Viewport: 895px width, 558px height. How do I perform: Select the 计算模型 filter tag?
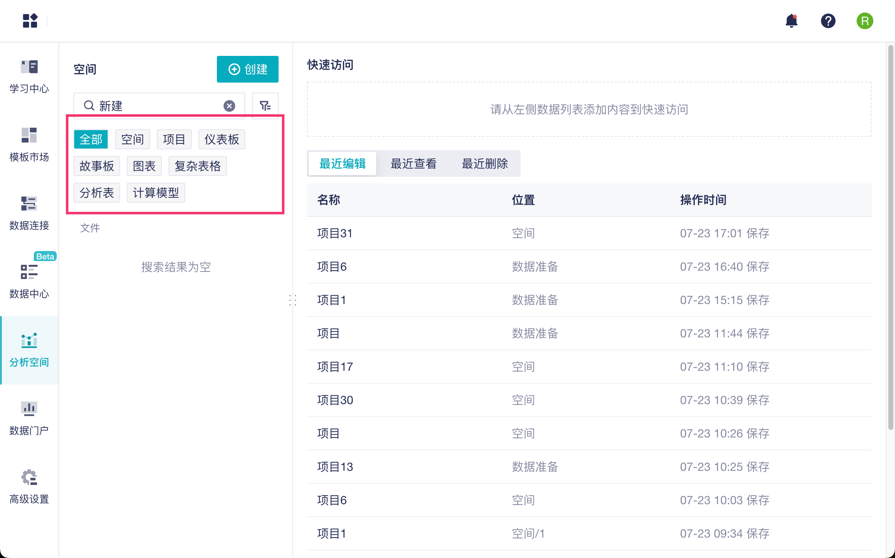pyautogui.click(x=156, y=193)
